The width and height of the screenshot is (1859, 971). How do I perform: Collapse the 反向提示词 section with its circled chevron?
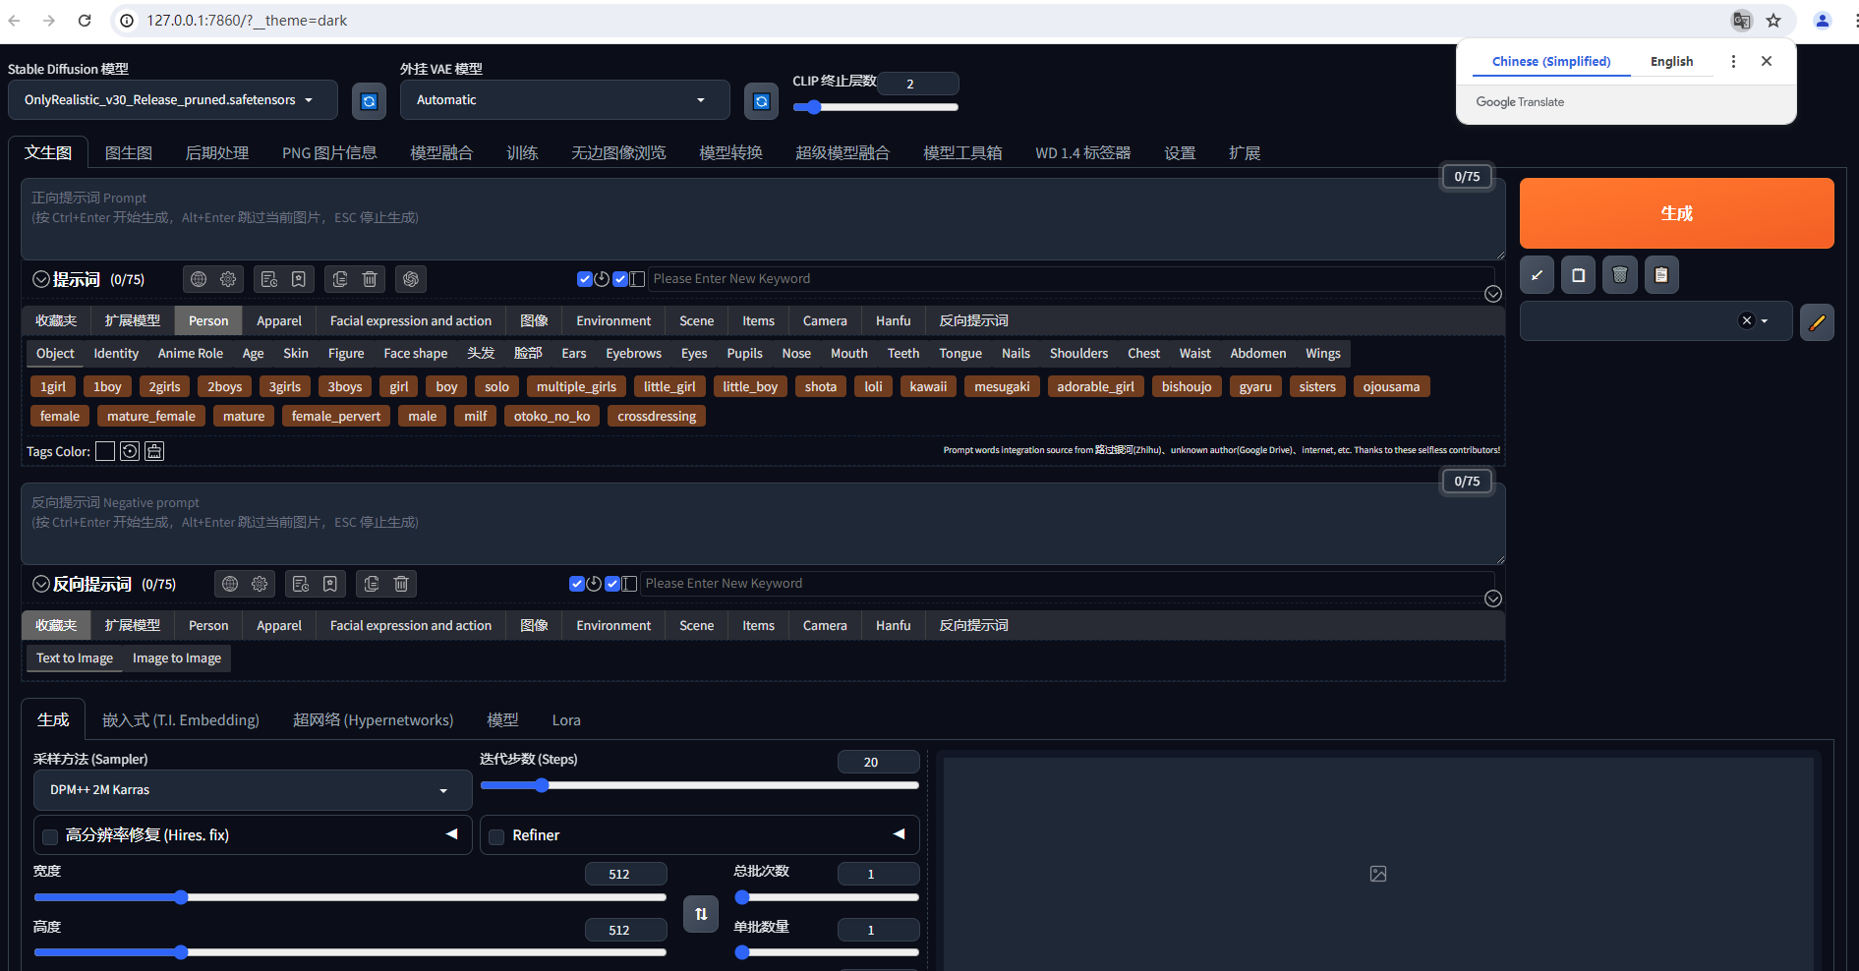click(41, 584)
